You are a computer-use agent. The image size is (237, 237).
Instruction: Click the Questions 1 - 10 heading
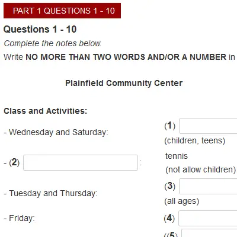[x=40, y=30]
